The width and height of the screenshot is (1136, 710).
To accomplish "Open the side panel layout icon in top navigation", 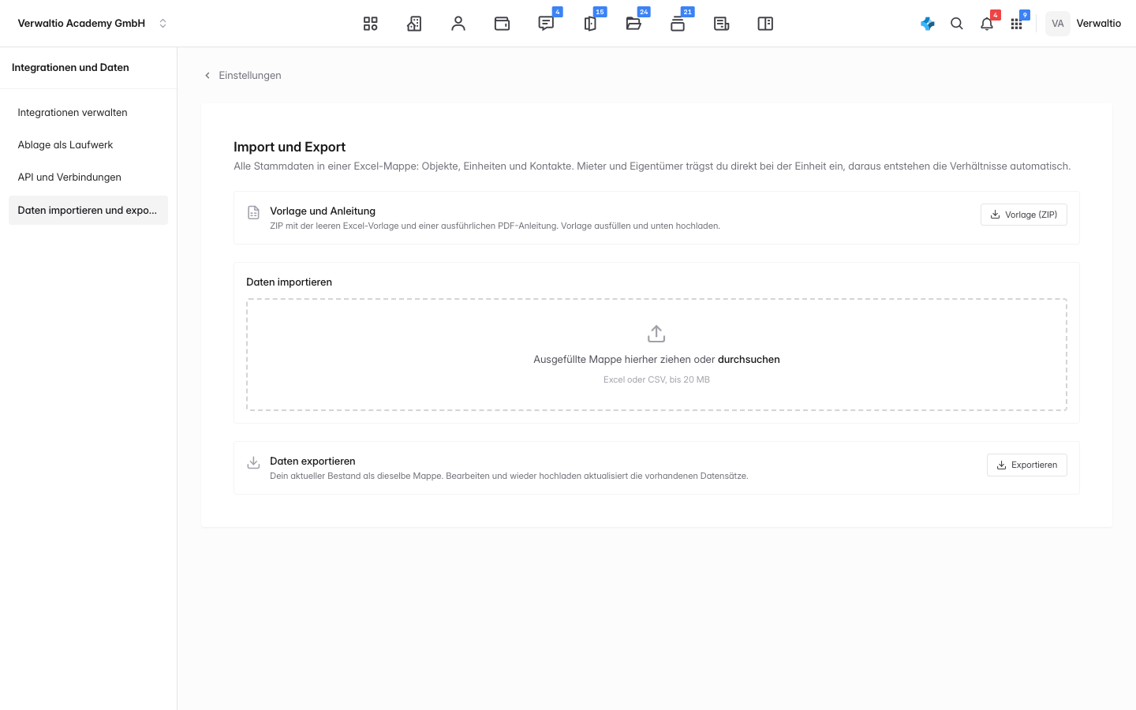I will point(765,24).
